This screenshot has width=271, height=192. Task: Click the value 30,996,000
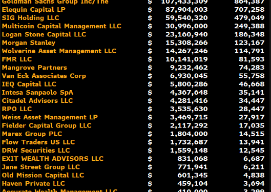[x=186, y=26]
